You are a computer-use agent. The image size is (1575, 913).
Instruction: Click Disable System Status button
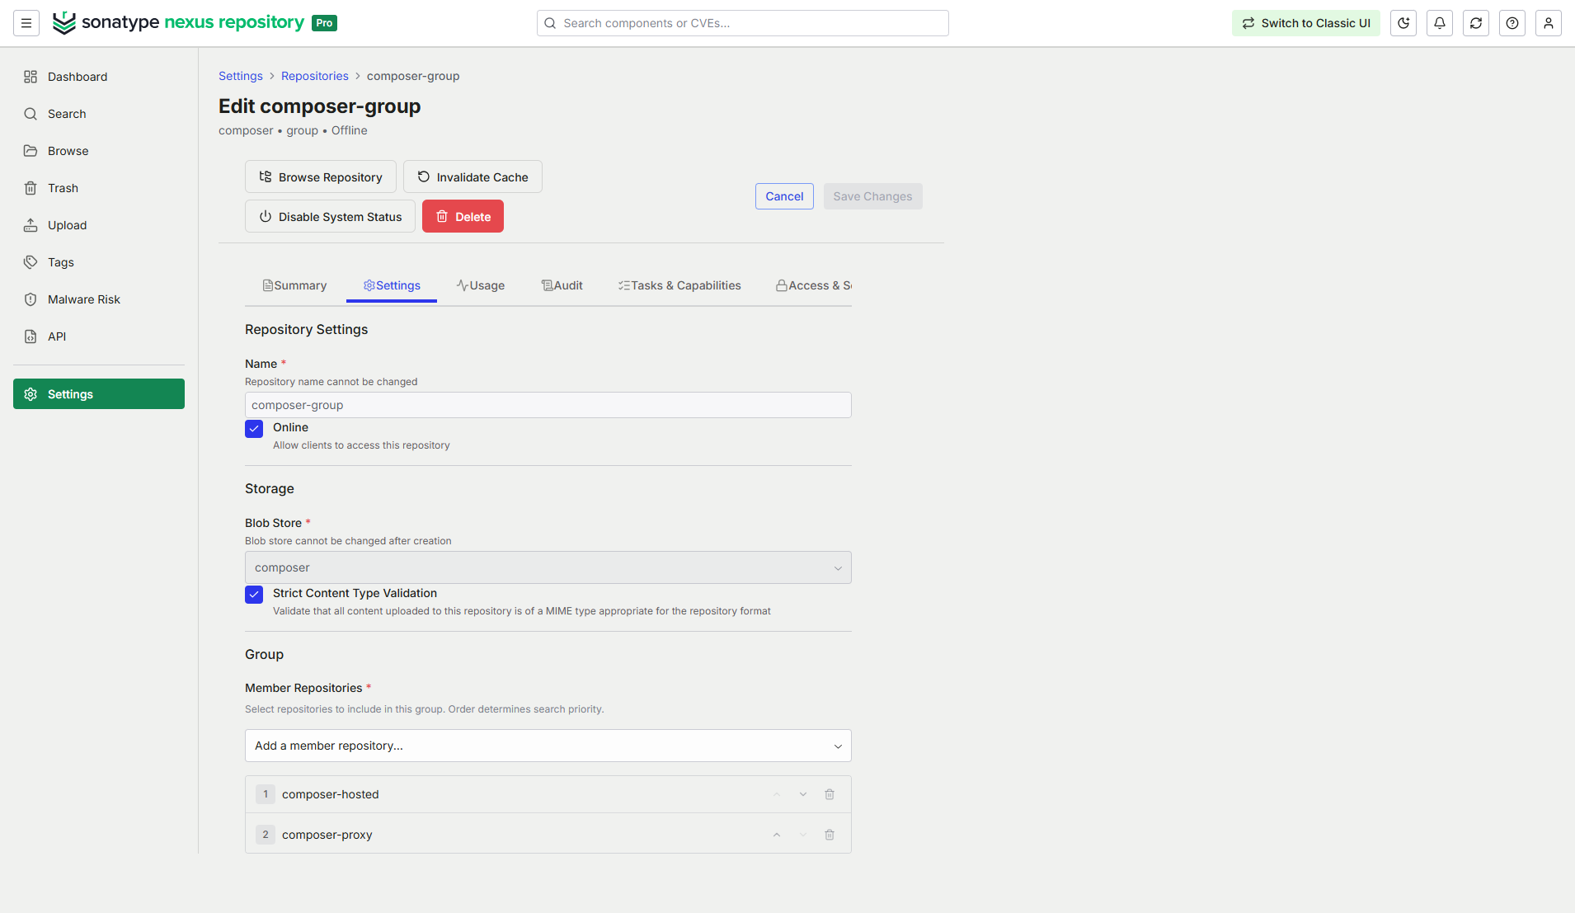[x=330, y=216]
